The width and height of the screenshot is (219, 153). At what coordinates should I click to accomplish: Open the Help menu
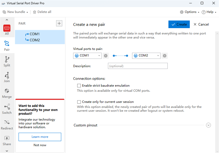209,12
